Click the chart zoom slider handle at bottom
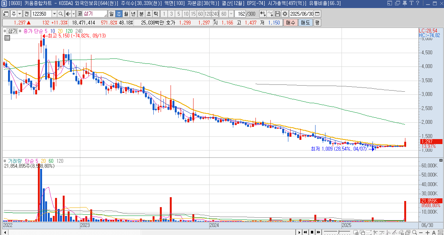The height and width of the screenshot is (235, 444). pyautogui.click(x=338, y=232)
